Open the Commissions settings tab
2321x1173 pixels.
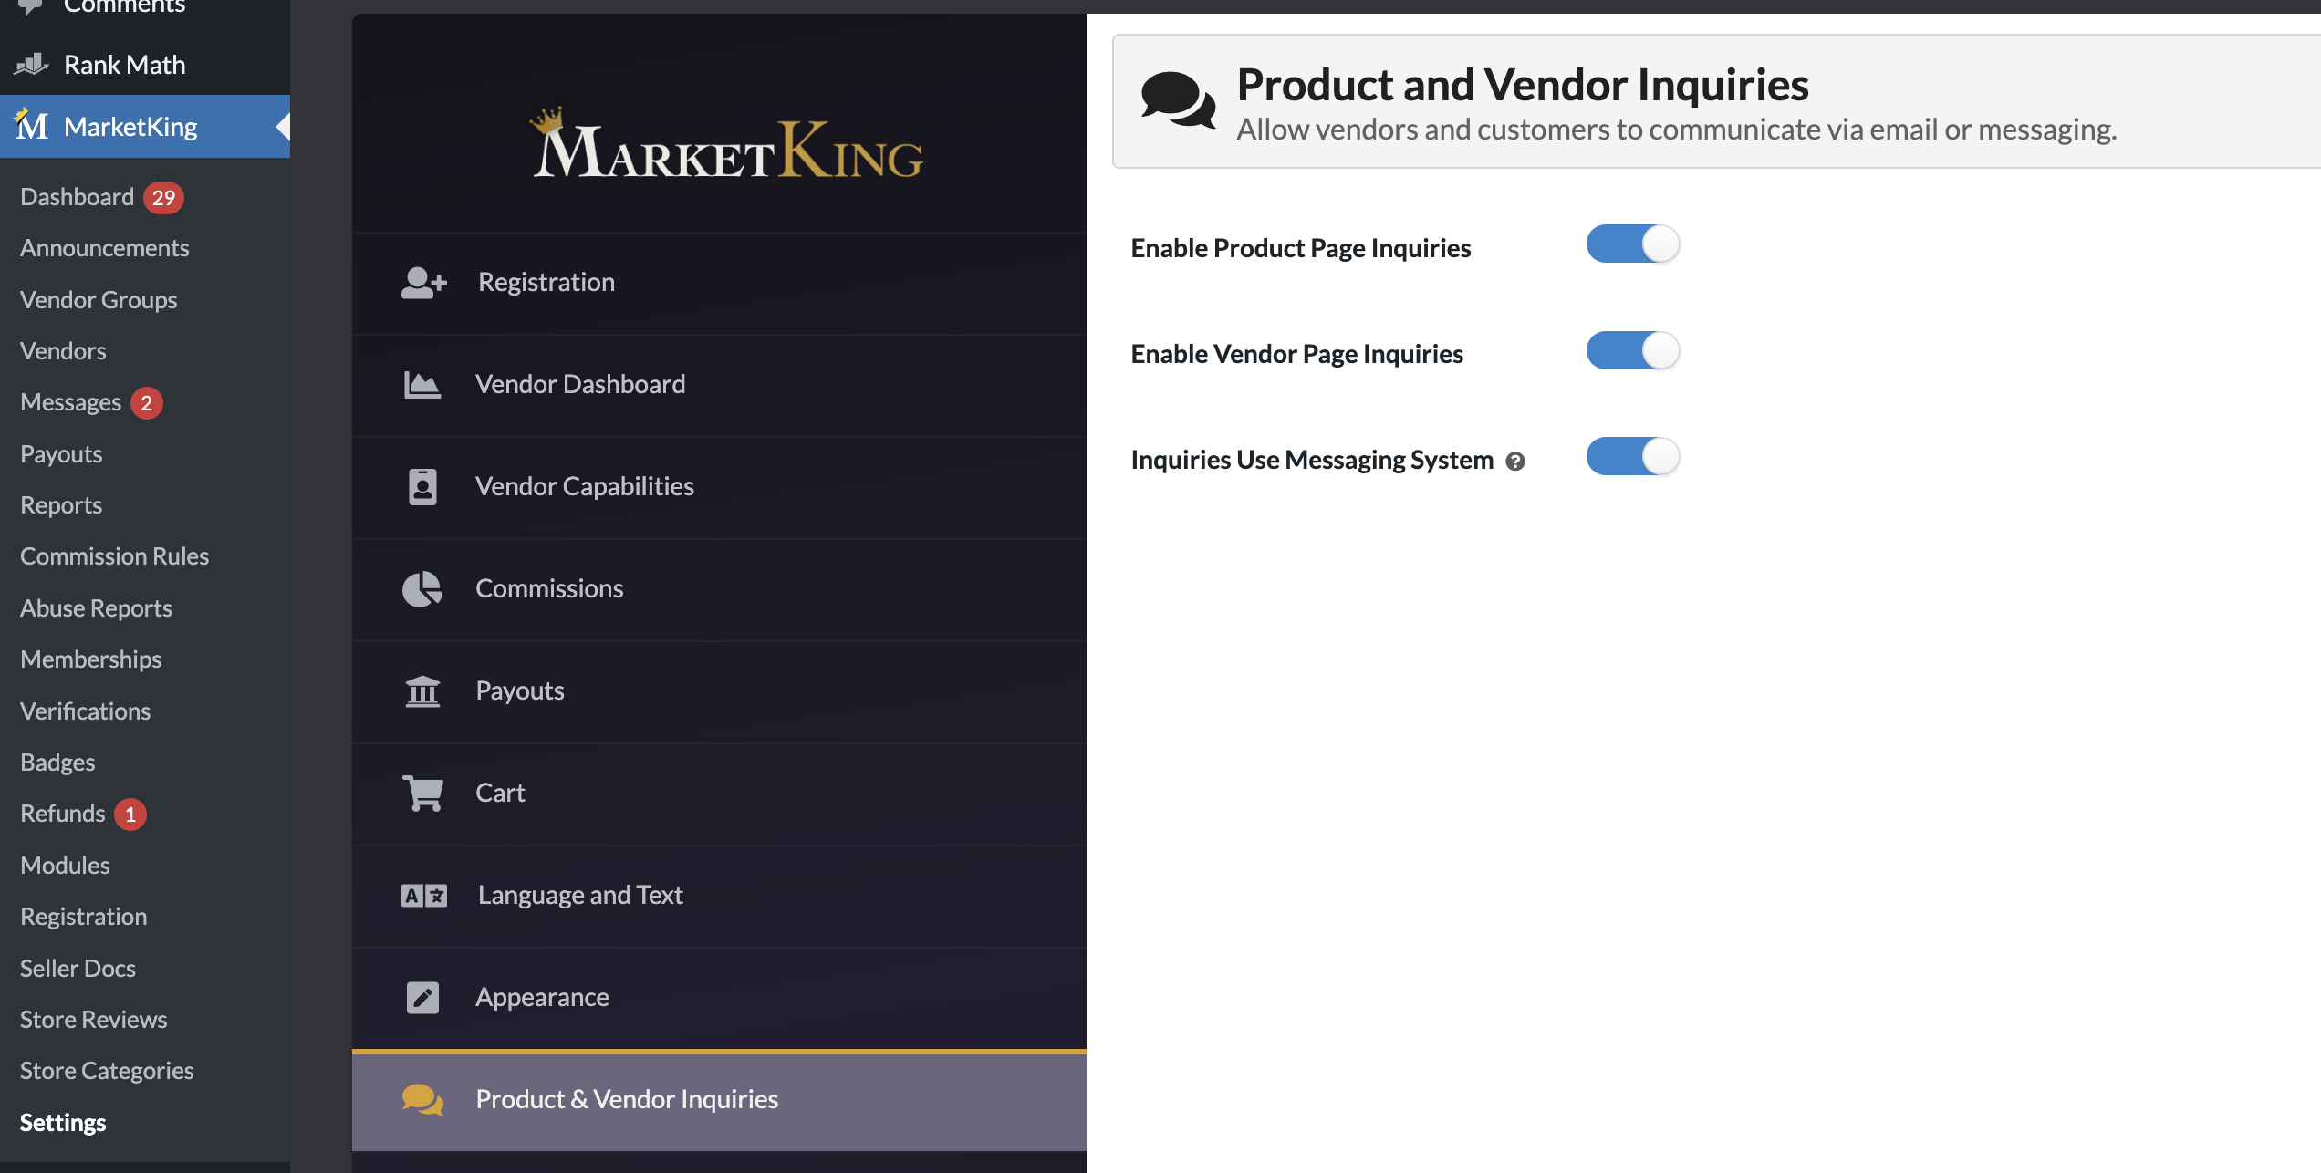point(719,589)
